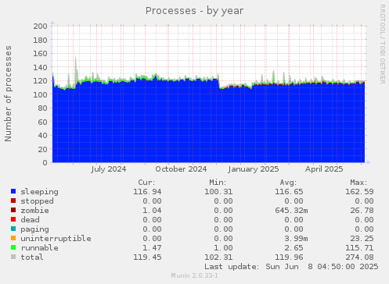This screenshot has height=284, width=389.
Task: Click the 'Min:' column header
Action: point(218,183)
